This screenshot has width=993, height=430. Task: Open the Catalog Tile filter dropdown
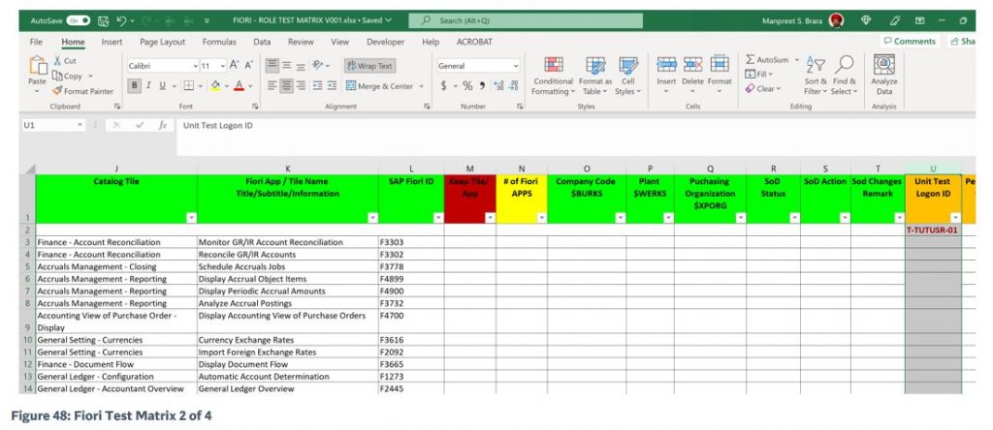tap(192, 218)
